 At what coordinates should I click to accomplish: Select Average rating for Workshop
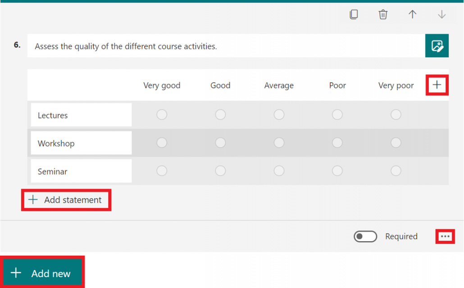[x=279, y=142]
